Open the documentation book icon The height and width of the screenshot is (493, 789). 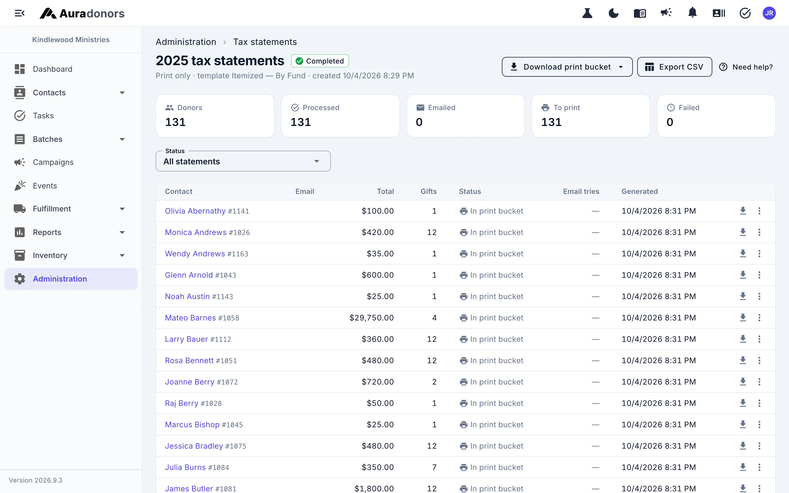pyautogui.click(x=640, y=13)
